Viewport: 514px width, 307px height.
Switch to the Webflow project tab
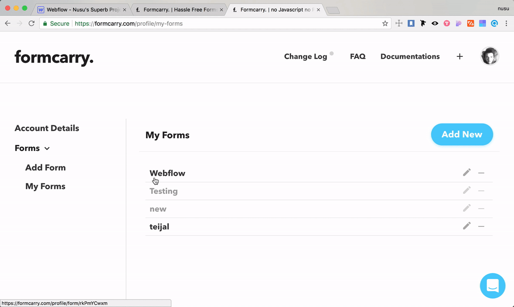pyautogui.click(x=82, y=9)
